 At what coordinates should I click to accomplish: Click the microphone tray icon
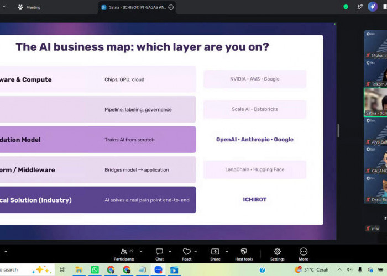click(360, 269)
